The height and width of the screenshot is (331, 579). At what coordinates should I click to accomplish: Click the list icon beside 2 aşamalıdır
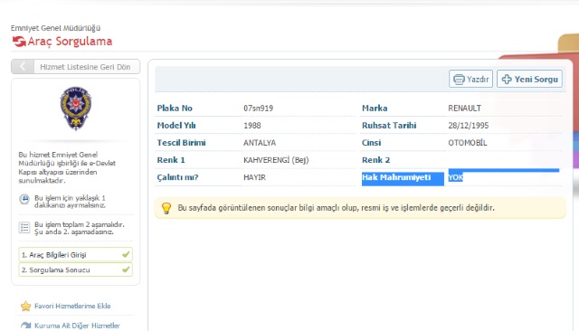(24, 227)
